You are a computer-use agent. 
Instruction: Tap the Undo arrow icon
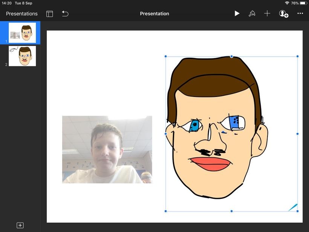[65, 14]
